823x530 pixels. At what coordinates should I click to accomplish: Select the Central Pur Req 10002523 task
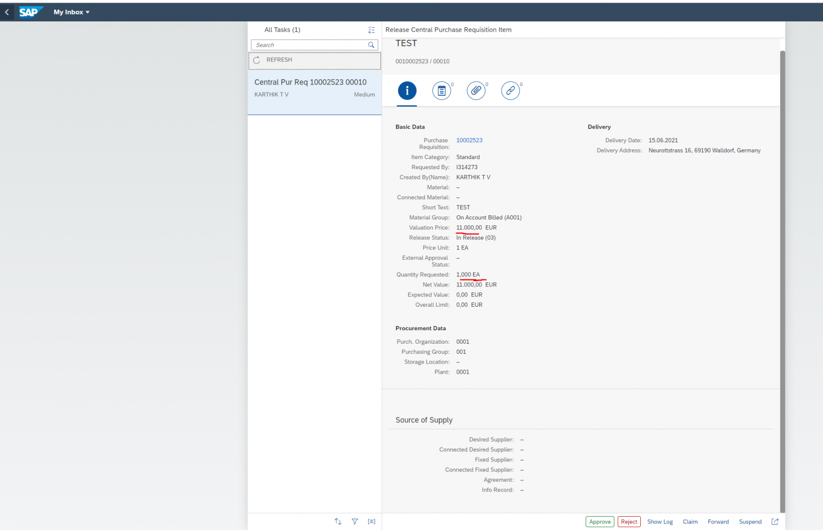tap(314, 88)
